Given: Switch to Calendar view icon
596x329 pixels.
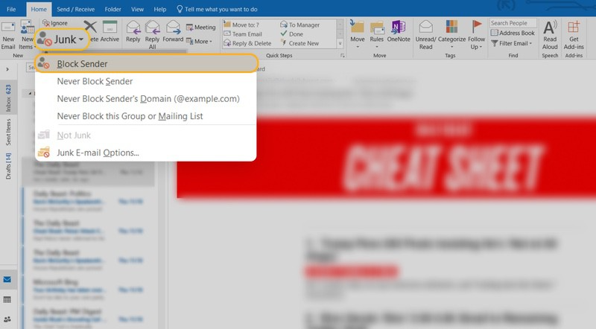Looking at the screenshot, I should 7,299.
